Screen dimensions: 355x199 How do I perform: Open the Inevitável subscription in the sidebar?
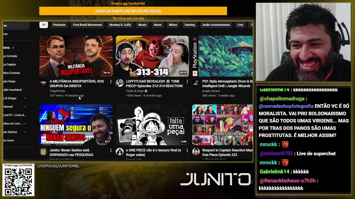12,90
